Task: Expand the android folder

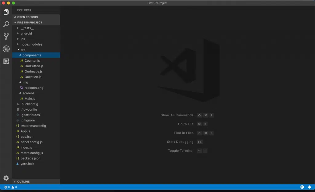Action: coord(26,34)
